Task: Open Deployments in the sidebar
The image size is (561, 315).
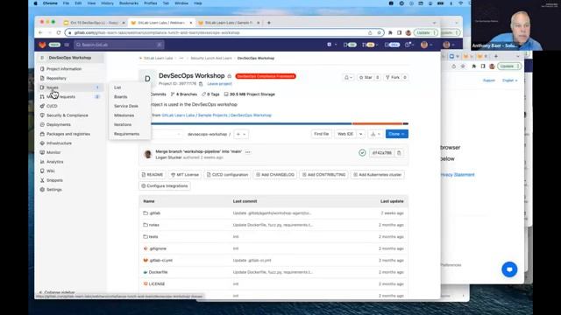Action: (59, 124)
